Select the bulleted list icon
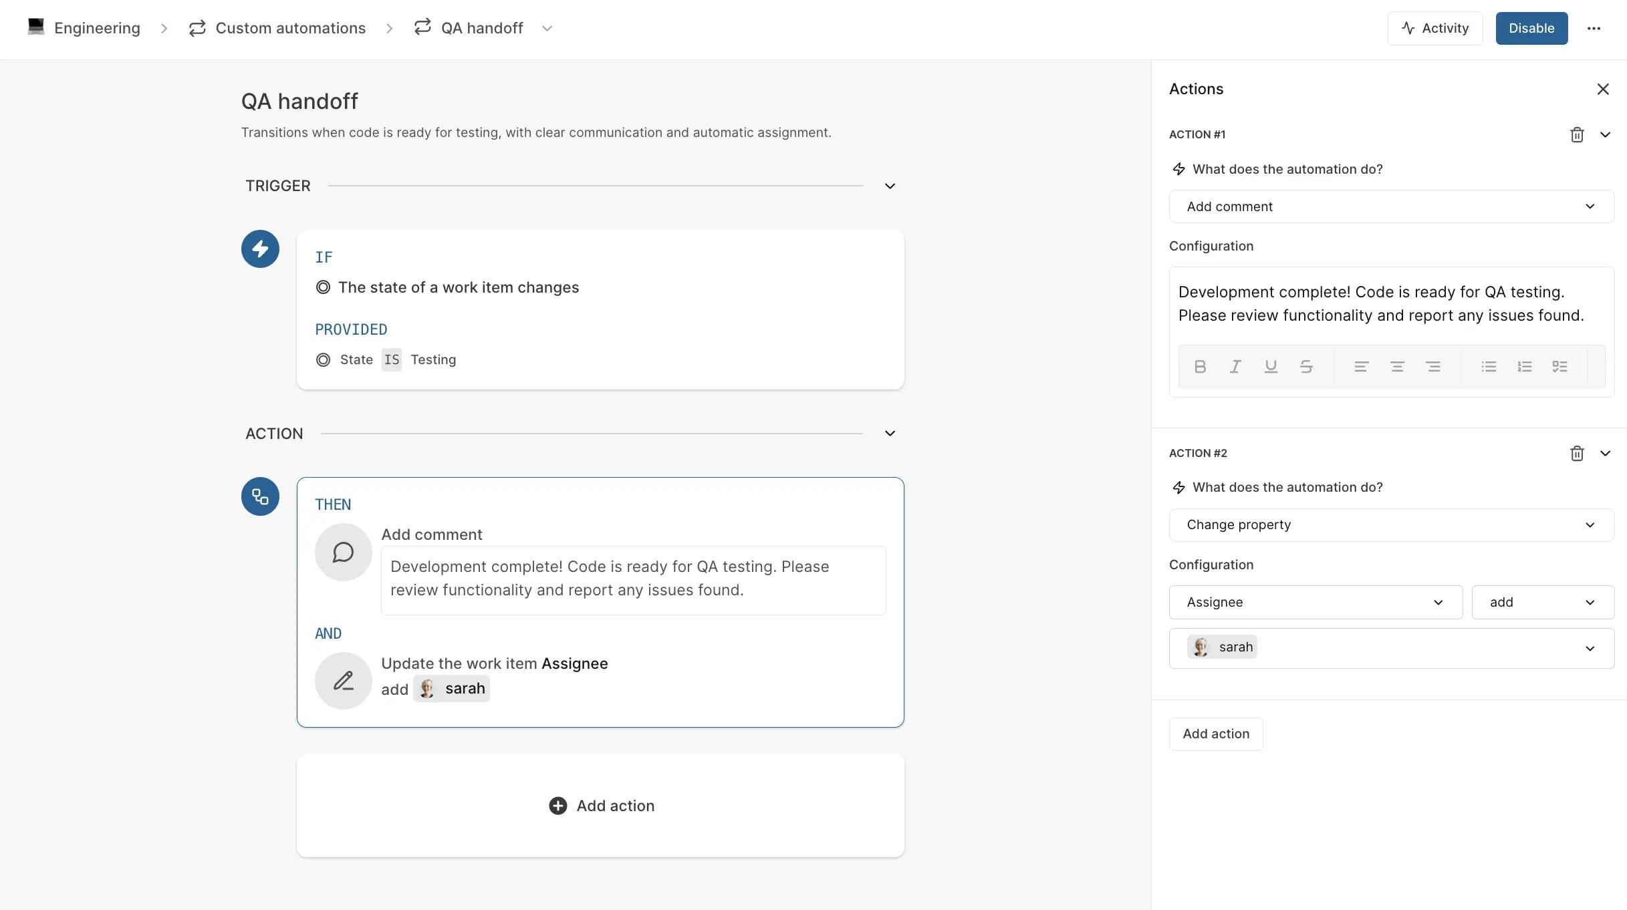 point(1489,366)
